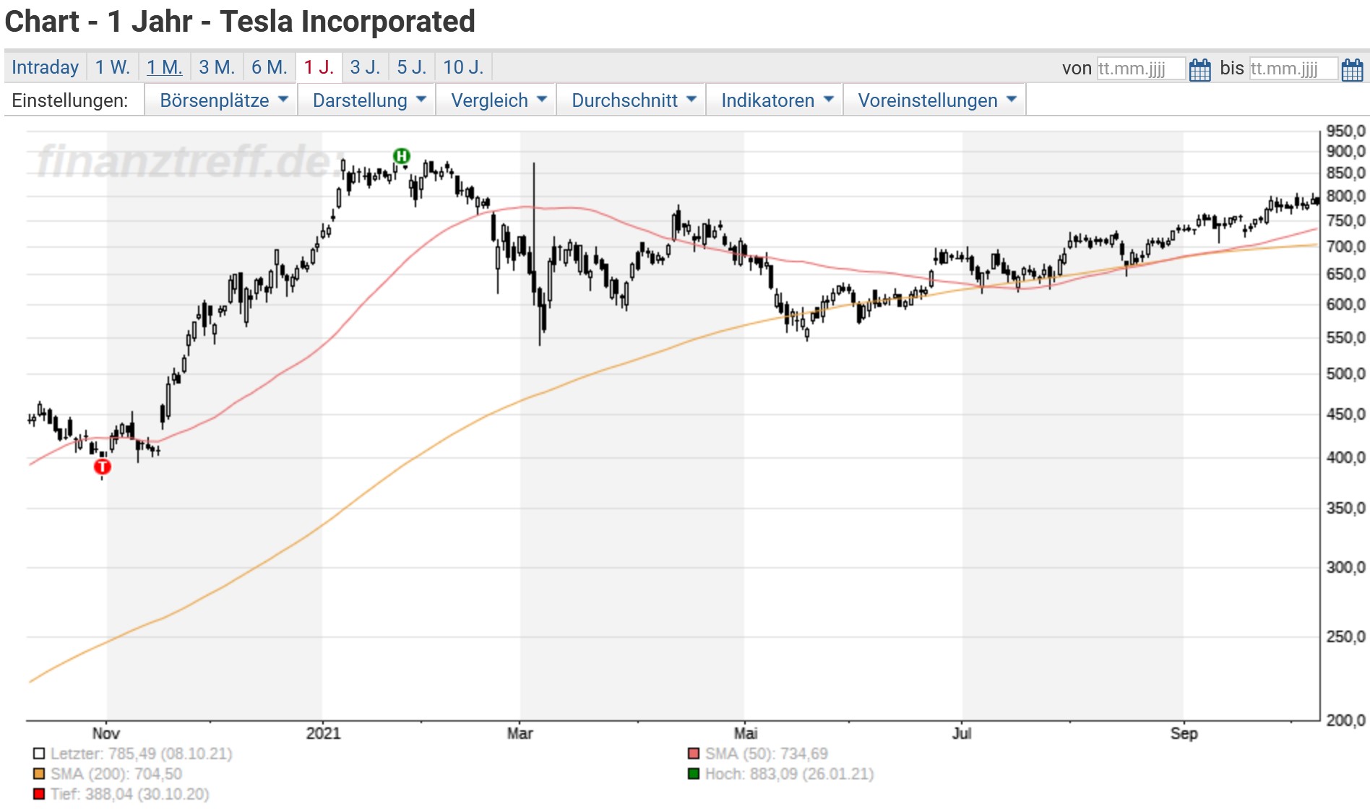Click 'Hoch: 883,09 (26.01.21)' legend text
The image size is (1370, 809).
tap(790, 774)
